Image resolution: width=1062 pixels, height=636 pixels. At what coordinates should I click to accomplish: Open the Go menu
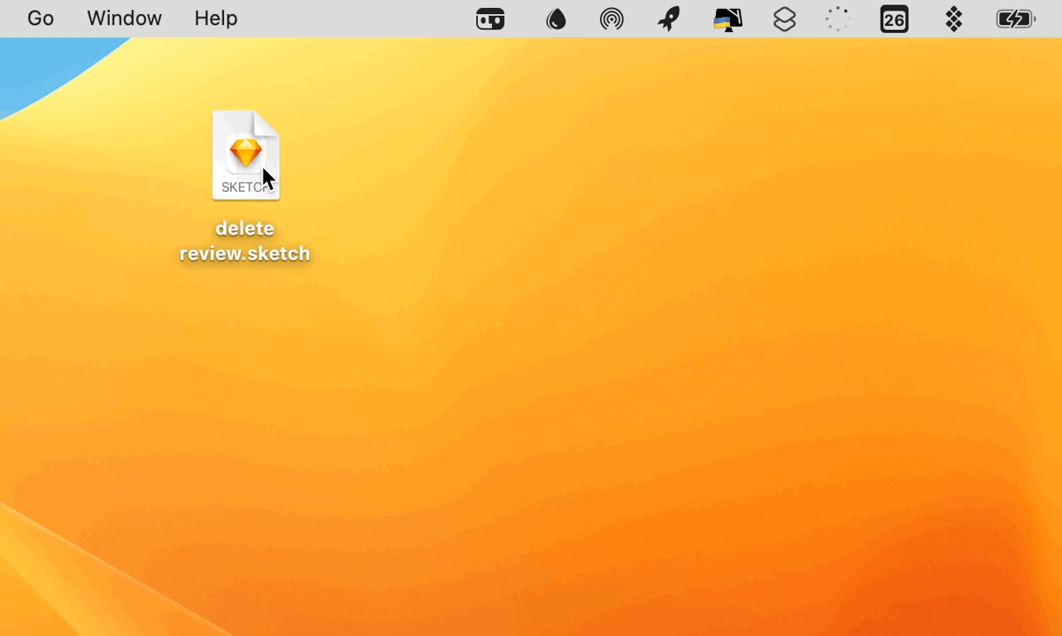[x=41, y=19]
